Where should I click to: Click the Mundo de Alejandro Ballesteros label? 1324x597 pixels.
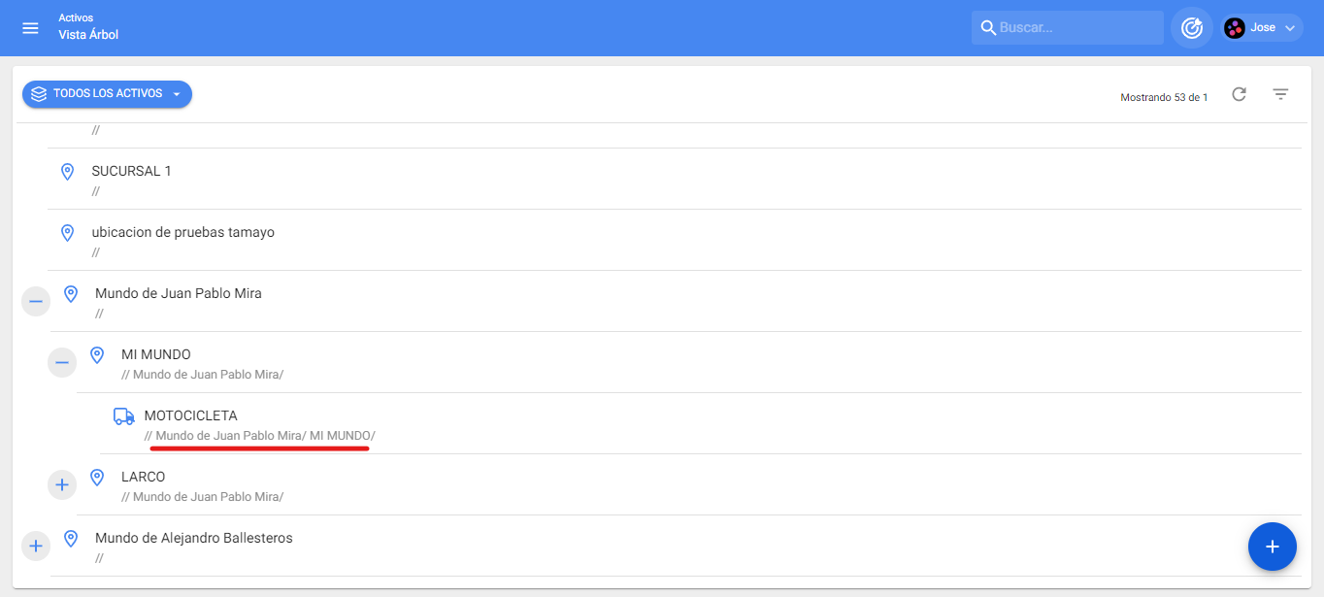click(193, 538)
